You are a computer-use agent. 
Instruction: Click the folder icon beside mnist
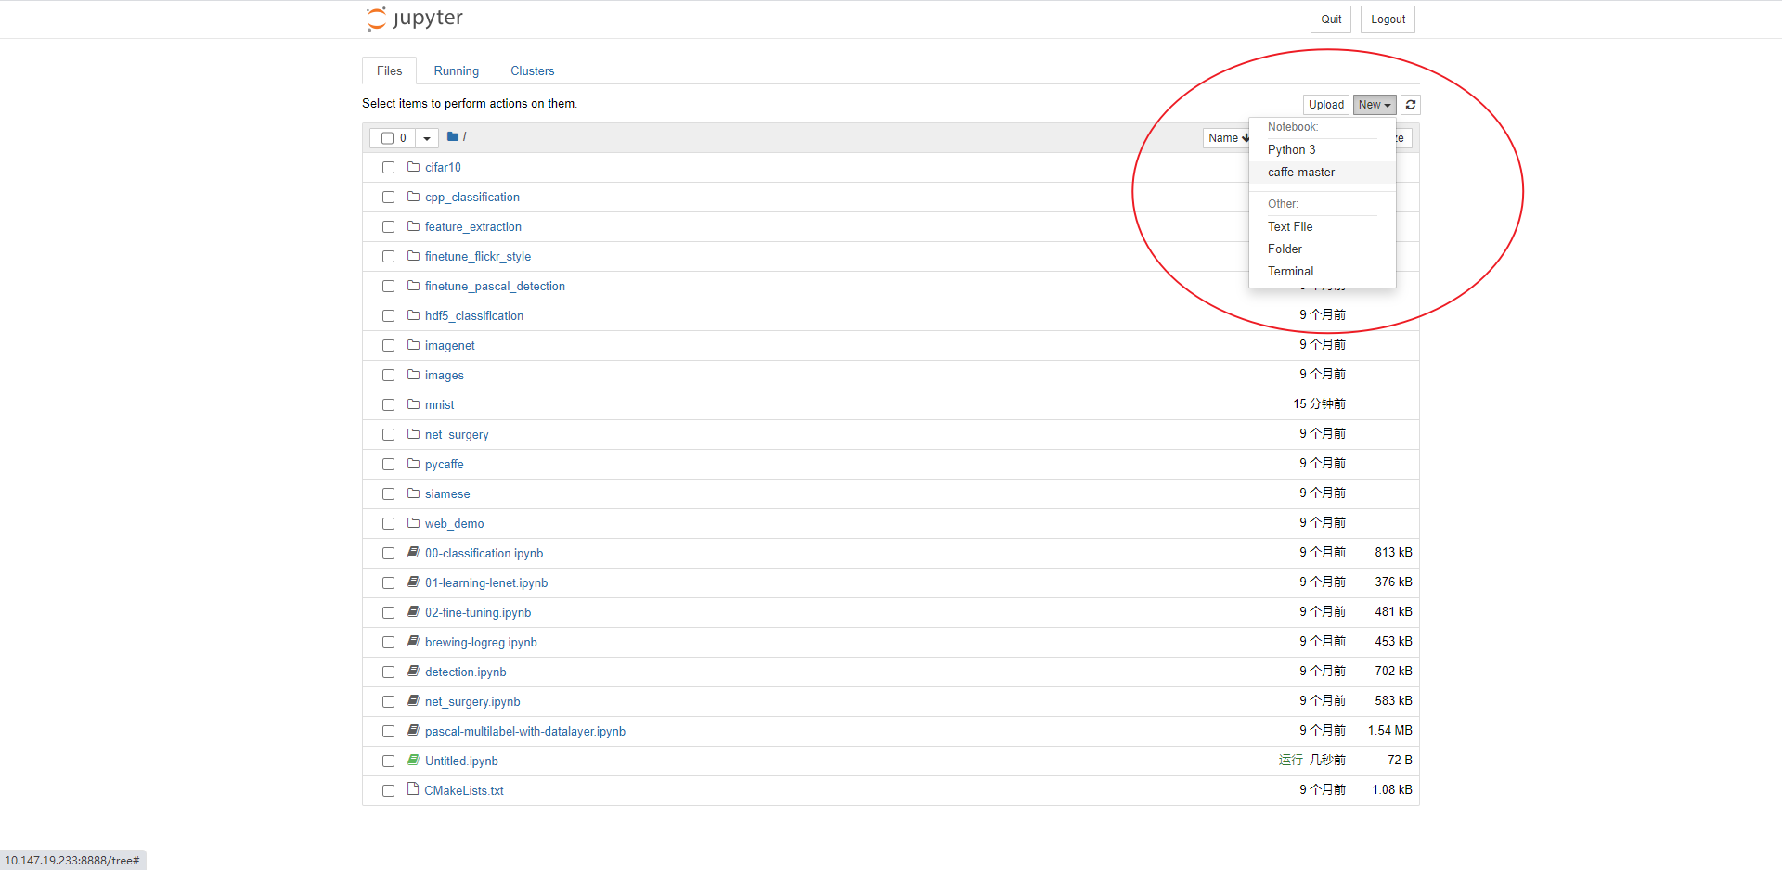click(414, 404)
